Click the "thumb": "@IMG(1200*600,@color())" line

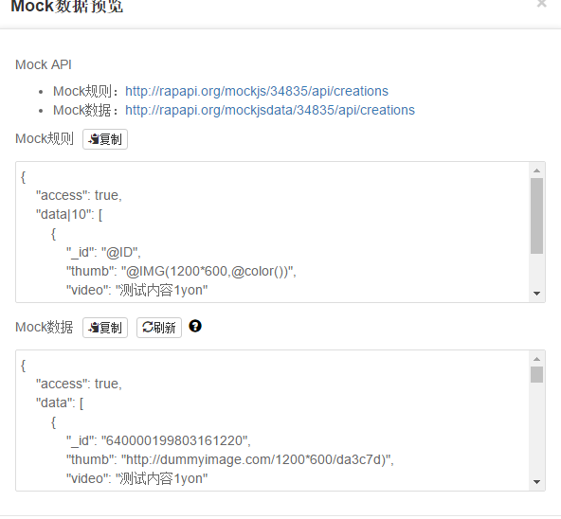click(x=181, y=272)
